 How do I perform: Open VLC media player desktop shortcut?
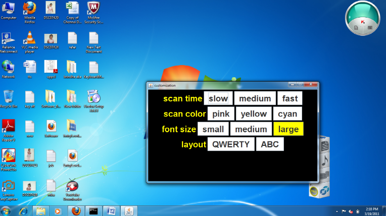(30, 39)
